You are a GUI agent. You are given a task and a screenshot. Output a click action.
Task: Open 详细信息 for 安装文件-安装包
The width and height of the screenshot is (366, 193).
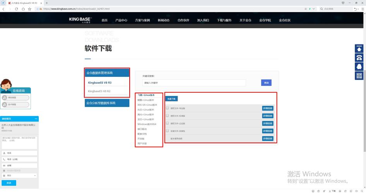coord(267,131)
